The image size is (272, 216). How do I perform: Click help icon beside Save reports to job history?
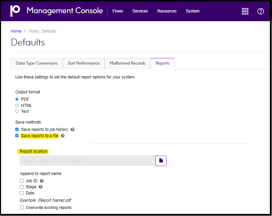pos(73,130)
